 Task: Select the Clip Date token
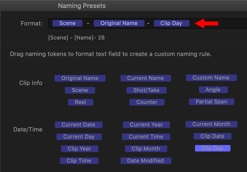(212, 136)
